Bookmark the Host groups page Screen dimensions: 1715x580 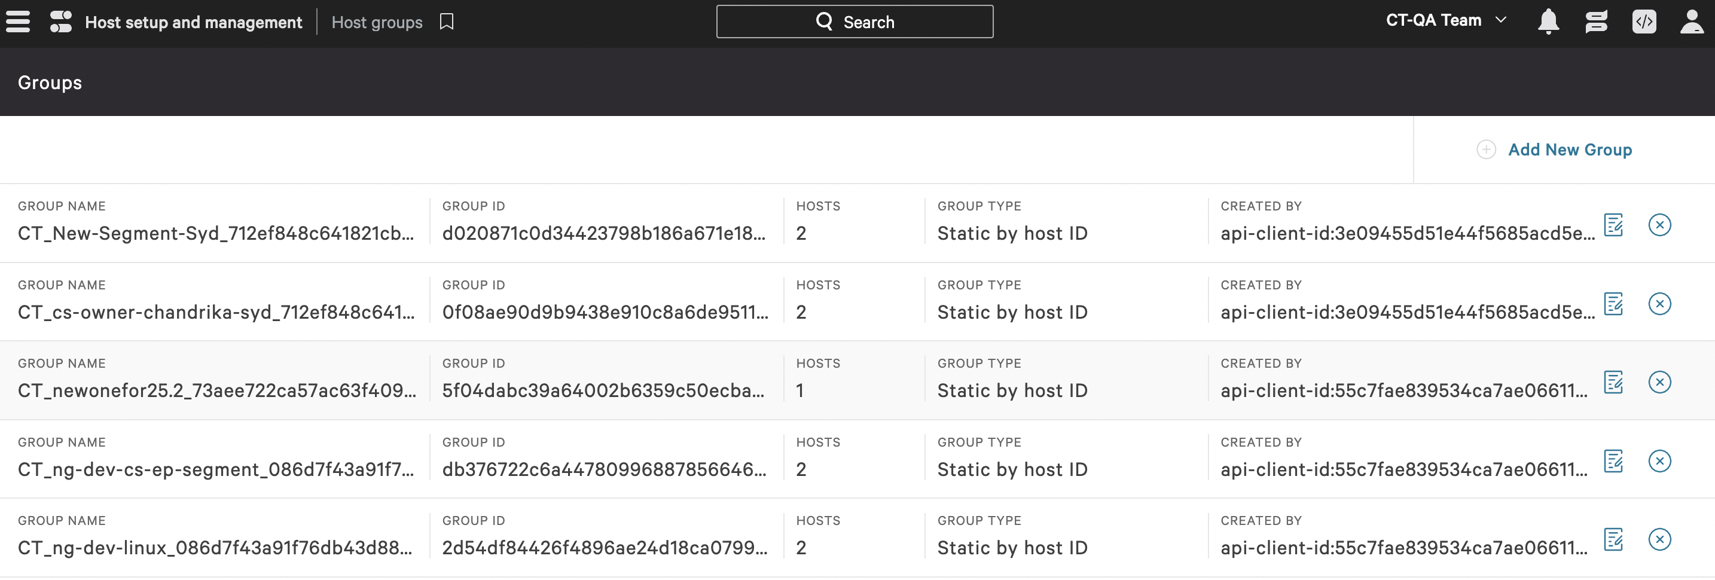point(446,21)
